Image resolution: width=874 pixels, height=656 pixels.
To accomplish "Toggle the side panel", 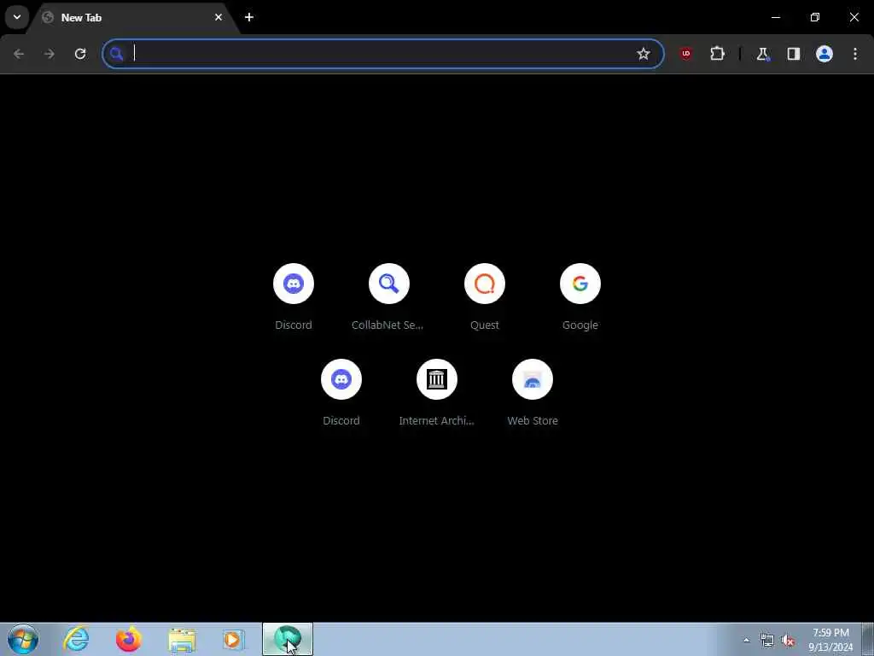I will coord(794,54).
